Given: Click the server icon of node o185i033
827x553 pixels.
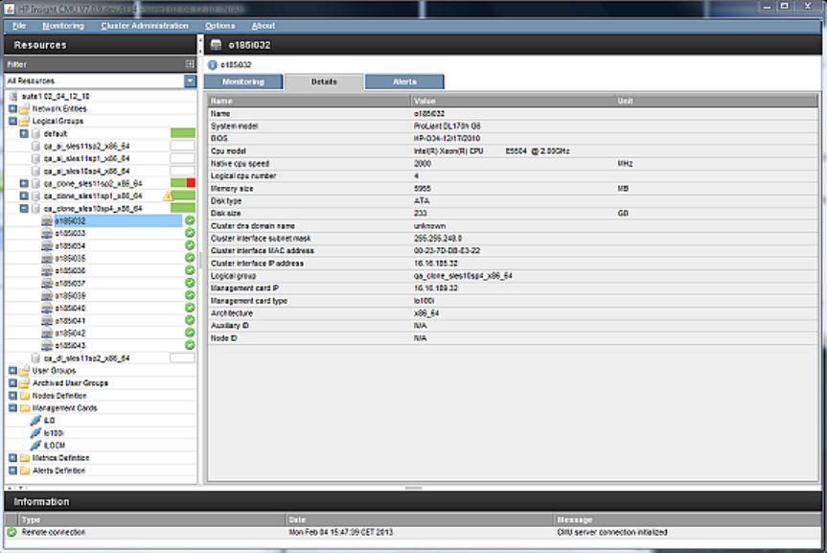Looking at the screenshot, I should (47, 233).
